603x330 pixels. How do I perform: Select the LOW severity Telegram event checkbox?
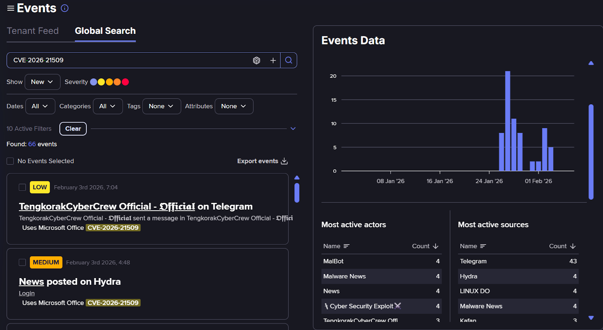point(22,187)
